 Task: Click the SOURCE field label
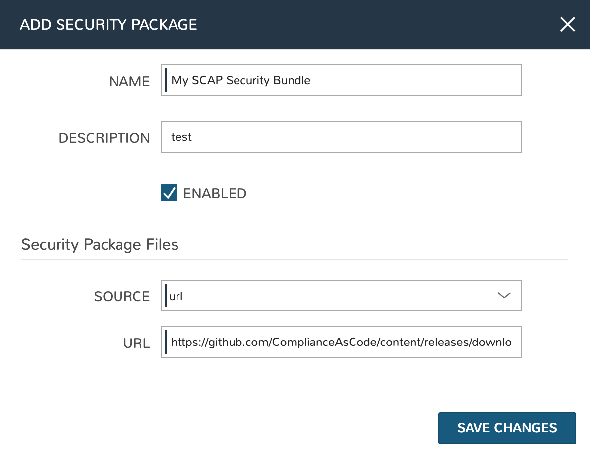point(122,296)
